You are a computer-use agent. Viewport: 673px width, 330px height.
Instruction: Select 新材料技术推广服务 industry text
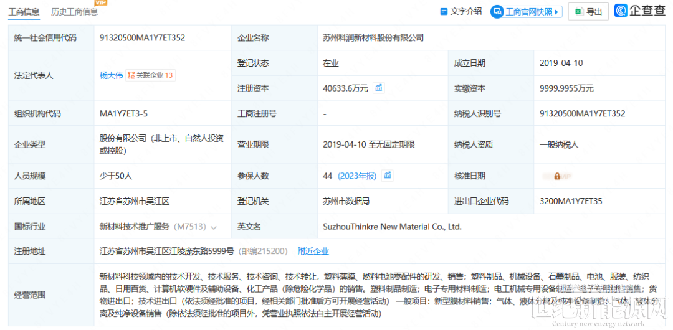(x=135, y=227)
